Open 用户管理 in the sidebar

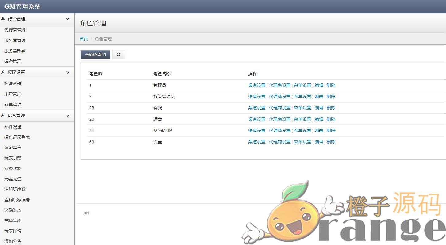click(x=13, y=94)
